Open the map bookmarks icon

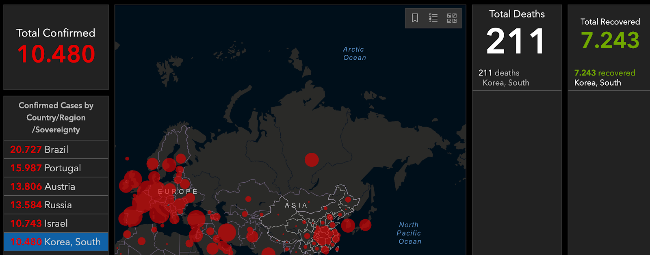pyautogui.click(x=415, y=18)
